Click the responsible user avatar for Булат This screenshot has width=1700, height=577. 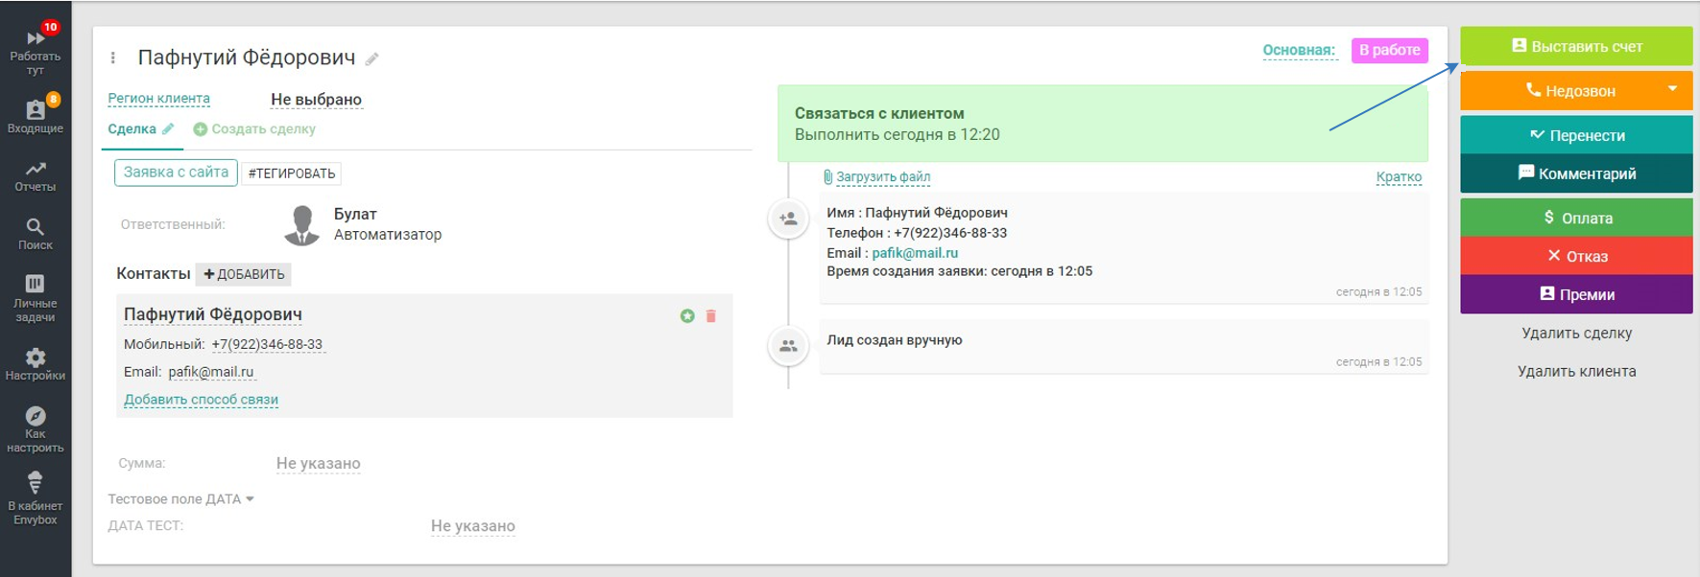302,225
